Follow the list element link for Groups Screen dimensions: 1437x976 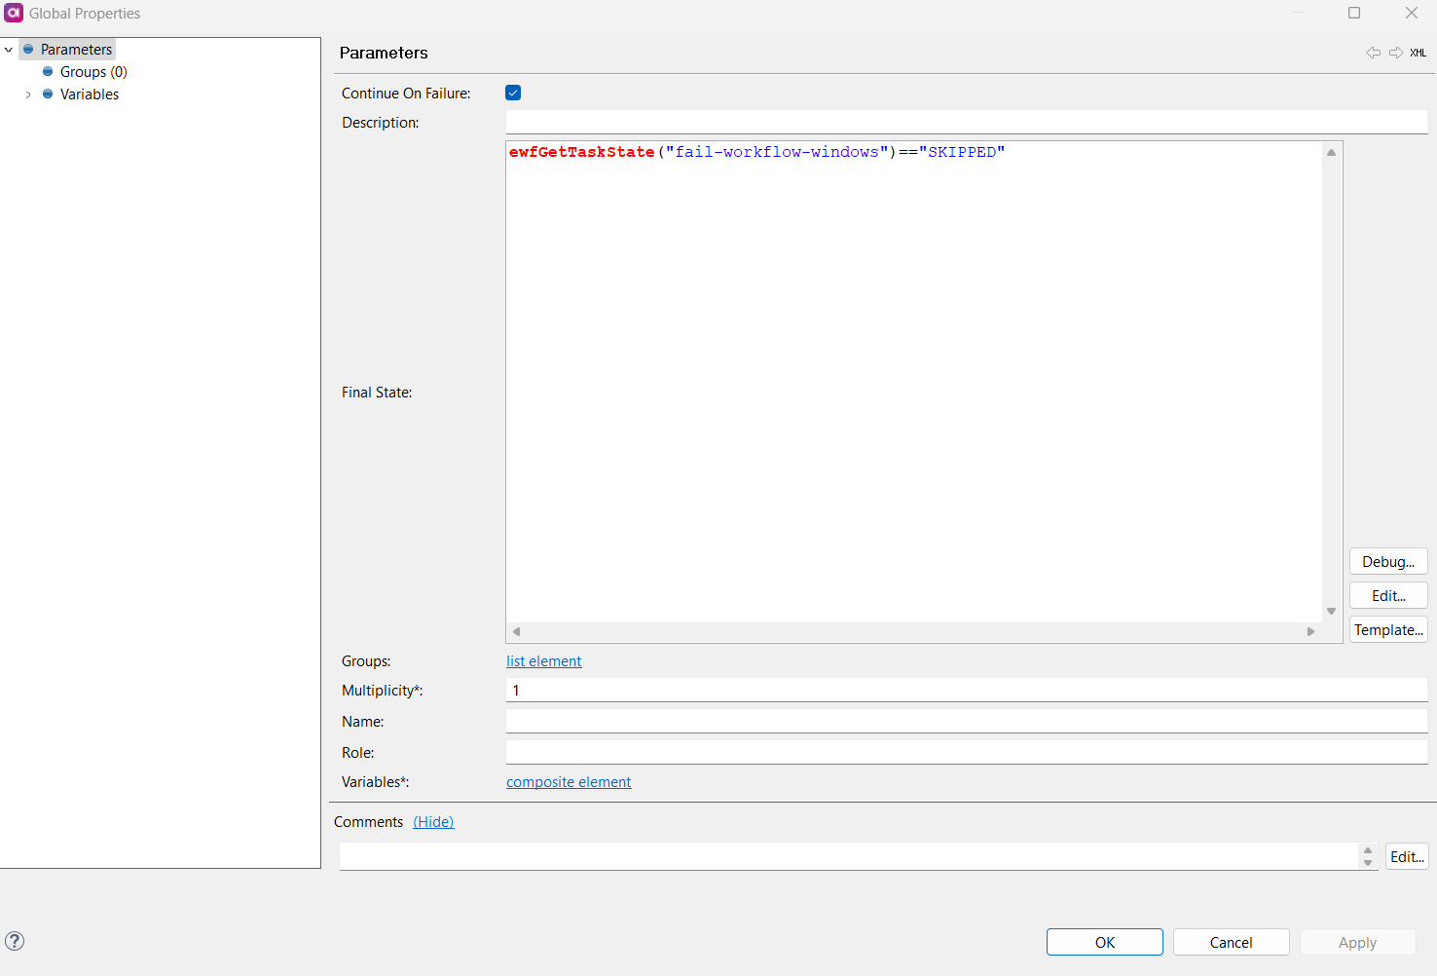click(543, 661)
